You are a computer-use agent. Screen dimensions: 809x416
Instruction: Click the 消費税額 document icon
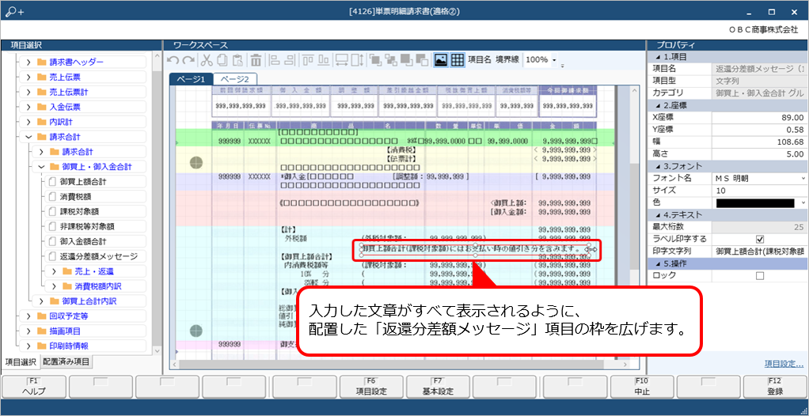click(51, 197)
